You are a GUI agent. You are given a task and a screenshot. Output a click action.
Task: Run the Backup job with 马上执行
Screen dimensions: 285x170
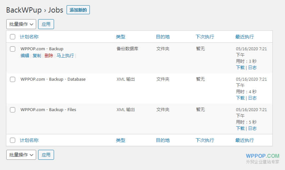pyautogui.click(x=65, y=56)
